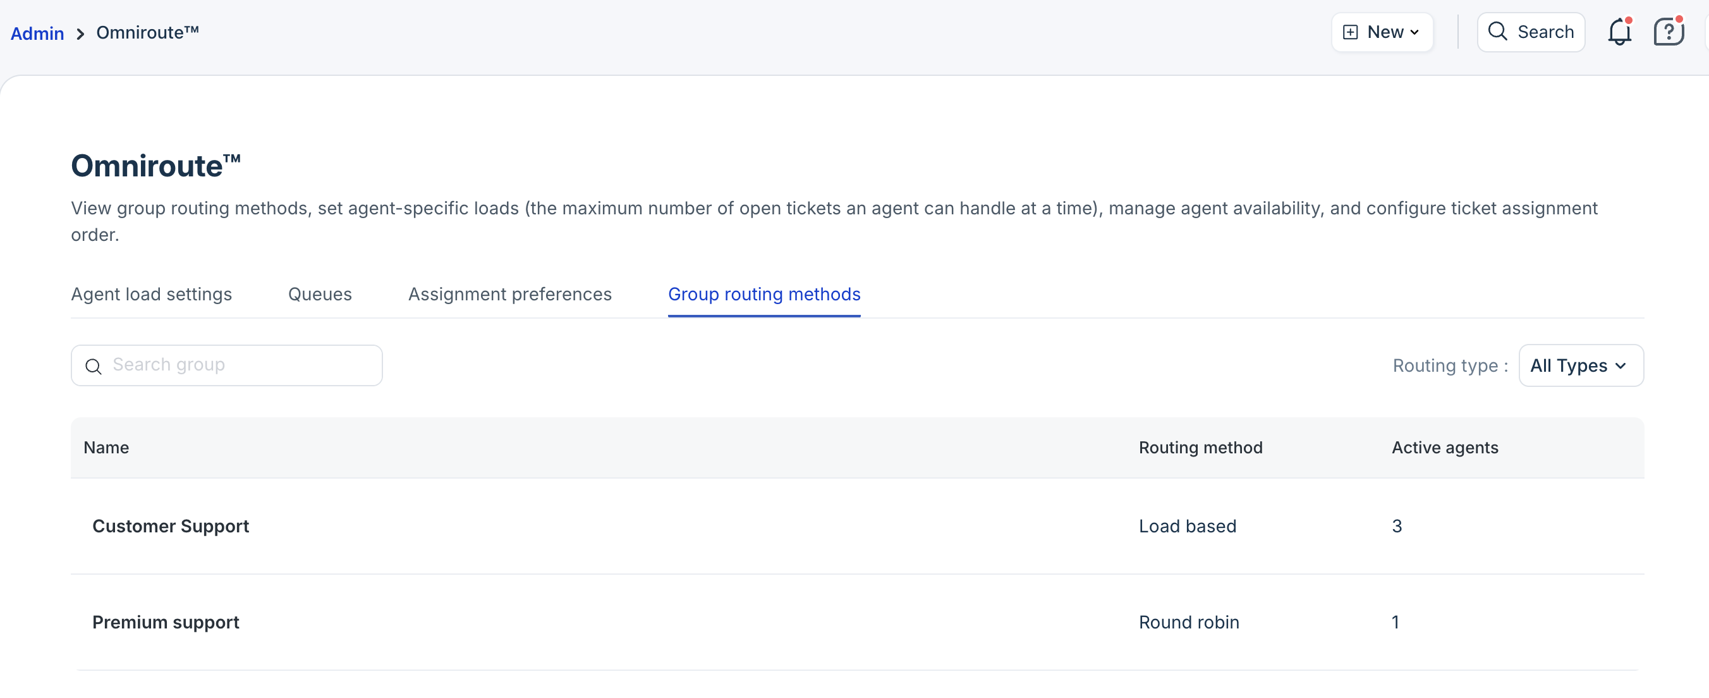Click the magnifier icon in top Search
The width and height of the screenshot is (1709, 698).
coord(1497,31)
